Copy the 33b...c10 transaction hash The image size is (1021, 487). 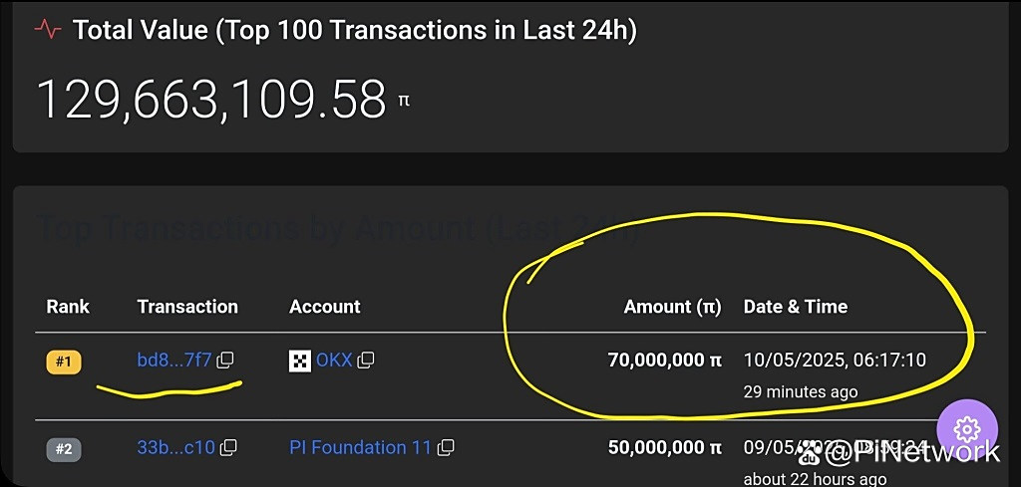pyautogui.click(x=228, y=447)
